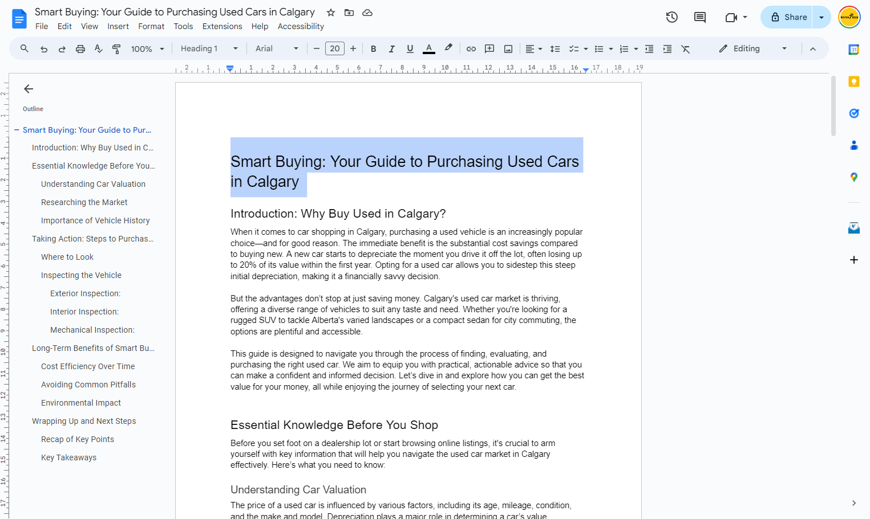This screenshot has width=870, height=519.
Task: Star this document
Action: point(331,13)
